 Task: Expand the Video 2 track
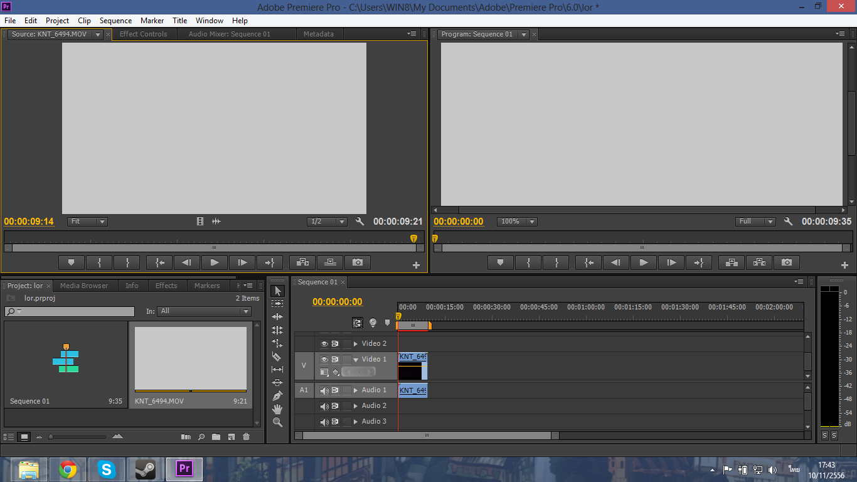(x=356, y=344)
